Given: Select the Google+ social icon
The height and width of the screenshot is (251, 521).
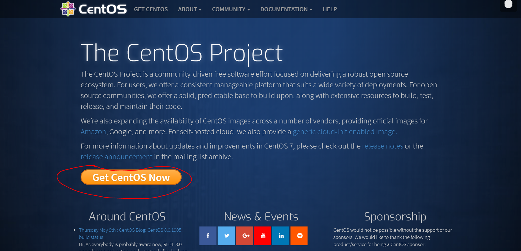Looking at the screenshot, I should (244, 236).
